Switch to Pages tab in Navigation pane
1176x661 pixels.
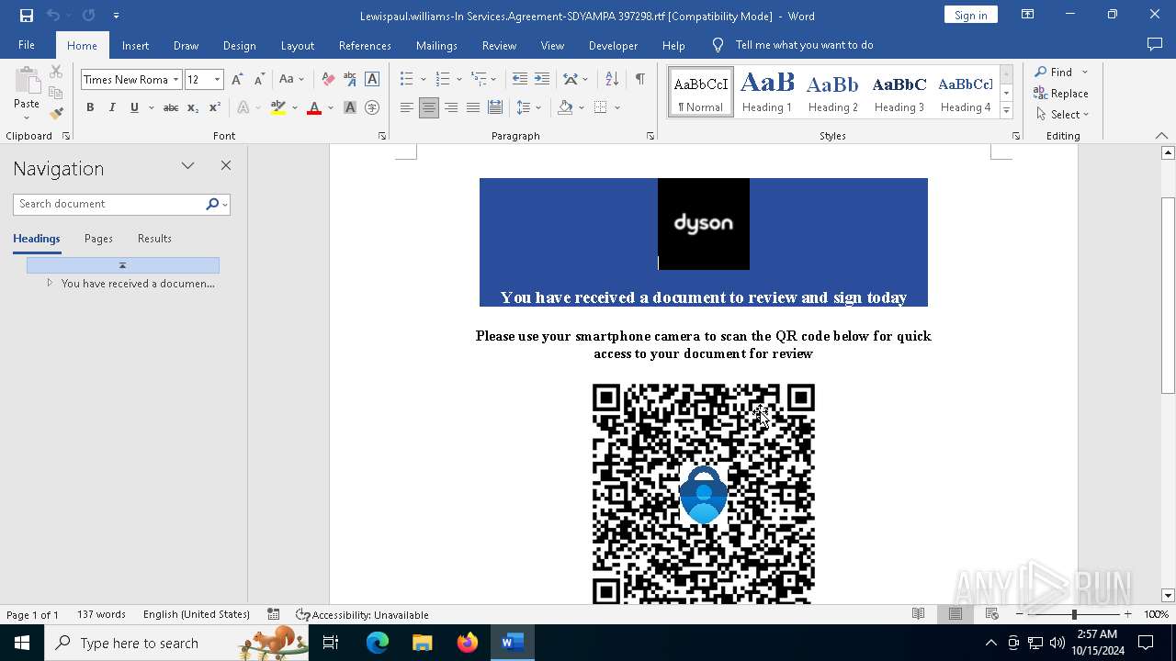(x=98, y=239)
